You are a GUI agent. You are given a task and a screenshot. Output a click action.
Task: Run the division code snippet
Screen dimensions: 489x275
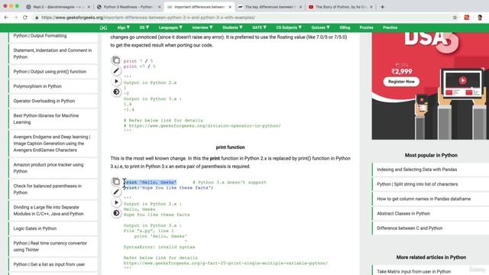[x=116, y=82]
